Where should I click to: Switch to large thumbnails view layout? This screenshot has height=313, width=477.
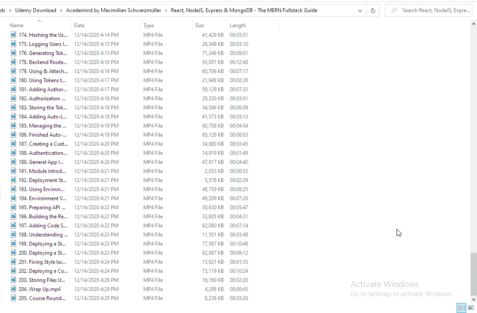tap(471, 308)
